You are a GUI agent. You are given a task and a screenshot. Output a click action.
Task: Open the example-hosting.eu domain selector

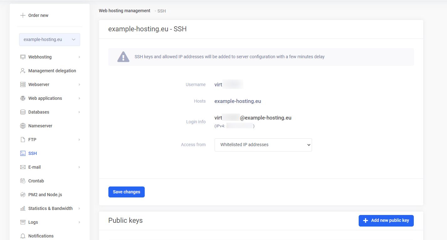(x=49, y=40)
